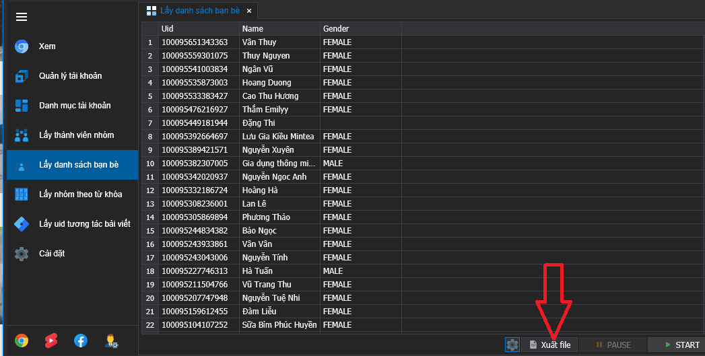Click the Lấy thành viên nhóm icon
Image resolution: width=705 pixels, height=356 pixels.
22,135
